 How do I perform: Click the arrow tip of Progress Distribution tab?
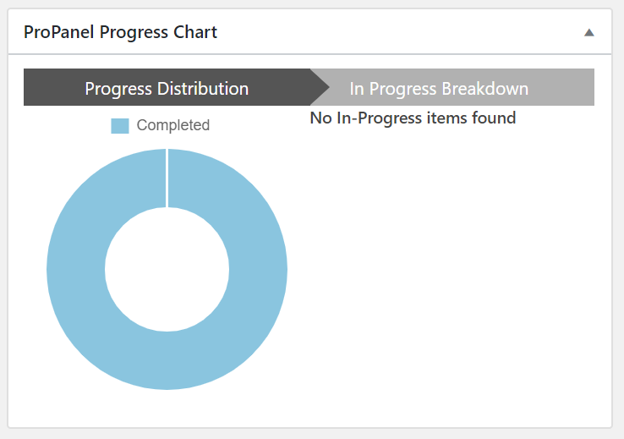click(320, 87)
